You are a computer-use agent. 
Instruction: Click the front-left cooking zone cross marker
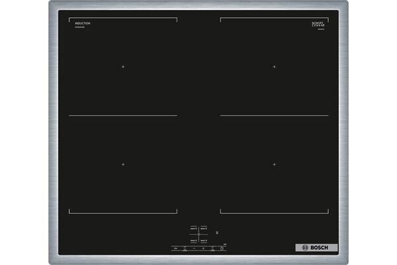pos(122,164)
